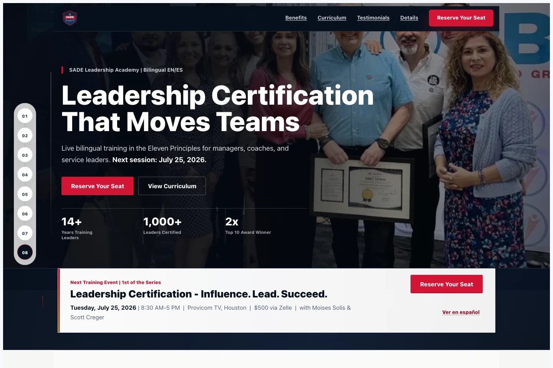Click Reserve Your Seat in event card
553x368 pixels.
point(447,284)
